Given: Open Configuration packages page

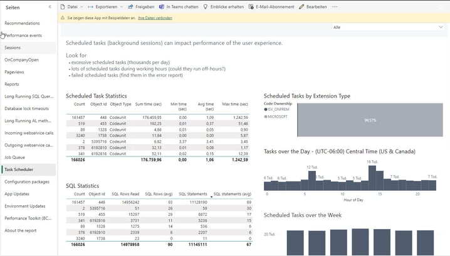Looking at the screenshot, I should tap(27, 182).
